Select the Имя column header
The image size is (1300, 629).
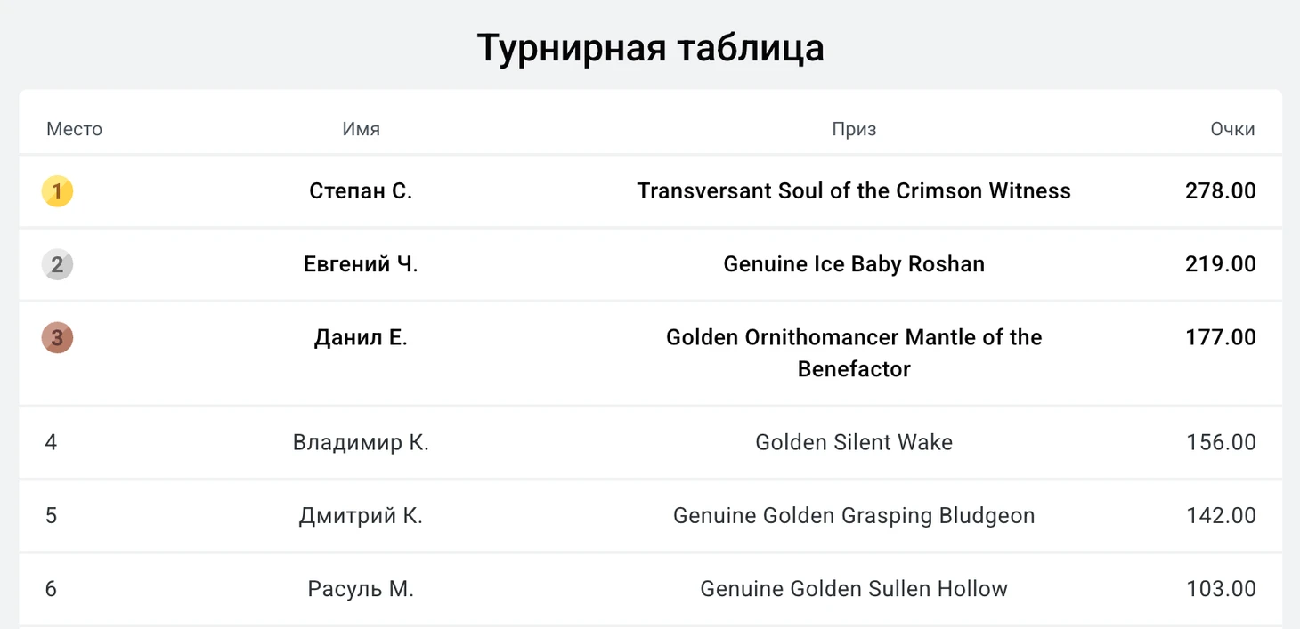[361, 129]
